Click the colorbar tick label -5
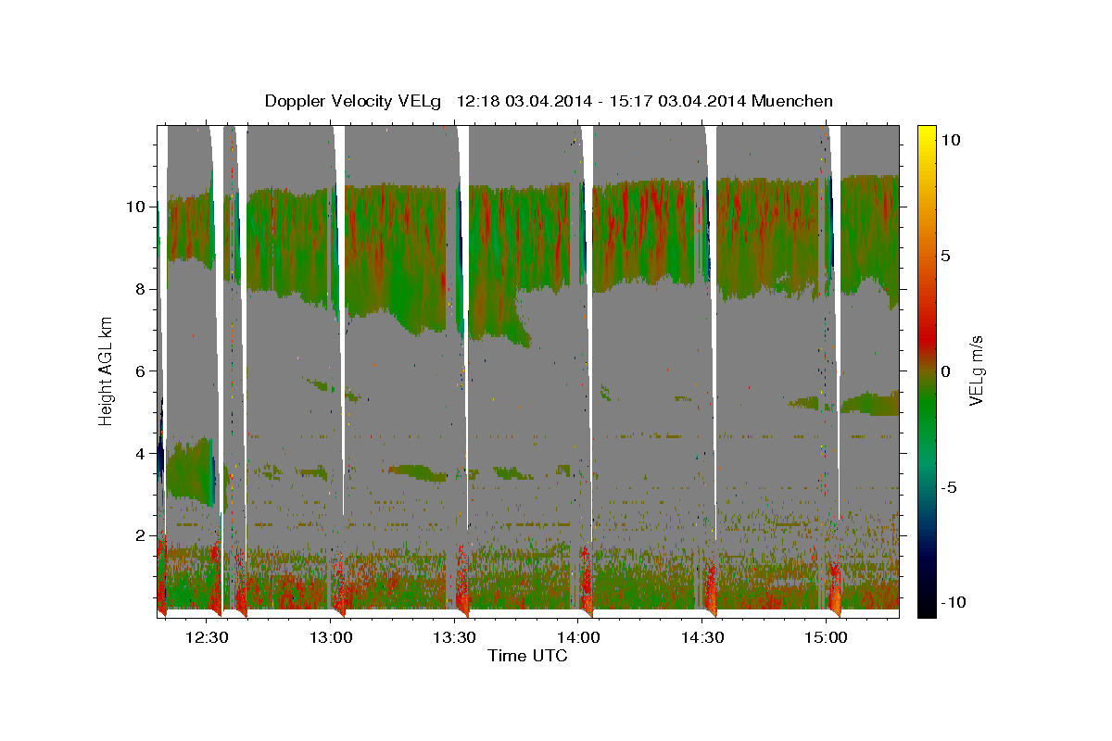1112x741 pixels. pos(951,487)
